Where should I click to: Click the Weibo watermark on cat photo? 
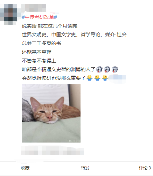74,141
